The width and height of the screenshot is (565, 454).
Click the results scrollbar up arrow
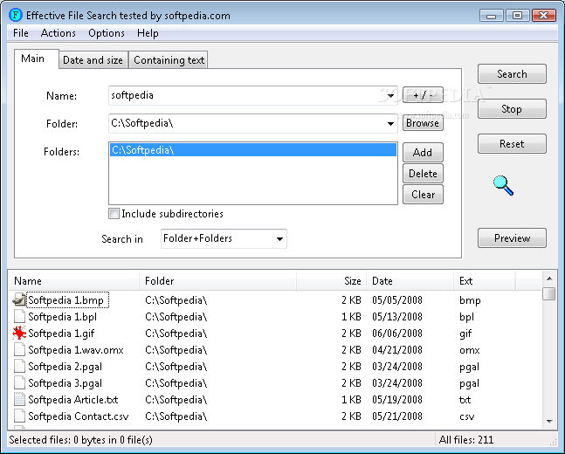(x=549, y=279)
